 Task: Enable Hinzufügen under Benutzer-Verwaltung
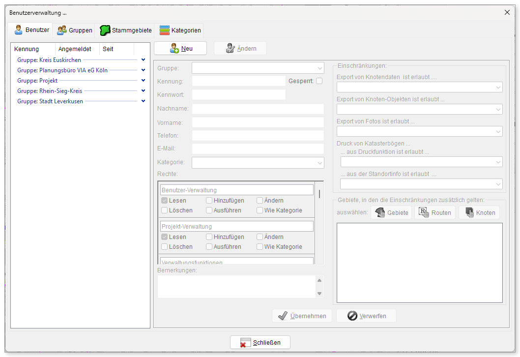[x=209, y=201]
